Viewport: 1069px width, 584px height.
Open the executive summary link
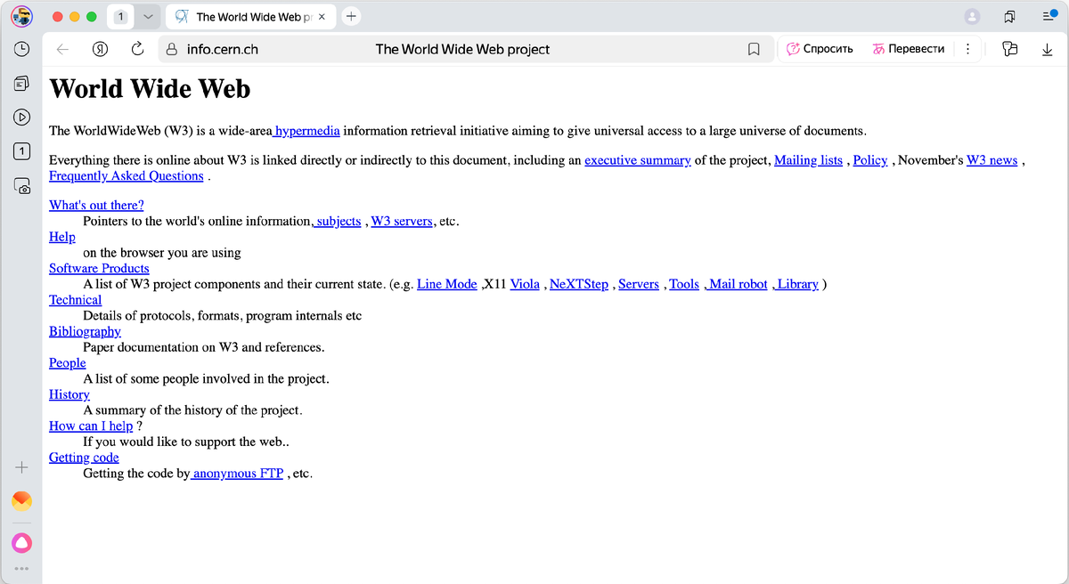638,160
